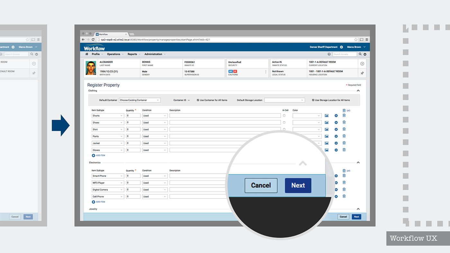450x253 pixels.
Task: Delete the Gloves item row
Action: (344, 150)
